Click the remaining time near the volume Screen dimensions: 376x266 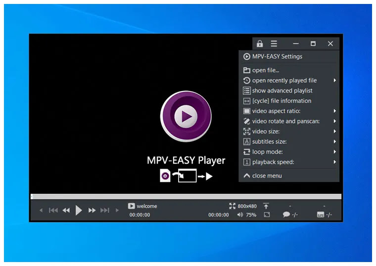[x=219, y=215]
